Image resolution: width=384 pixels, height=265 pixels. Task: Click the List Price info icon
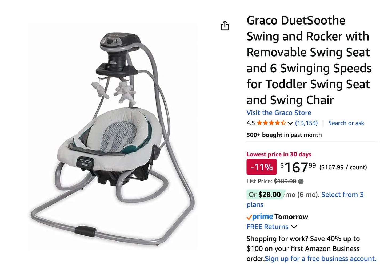[x=301, y=182]
